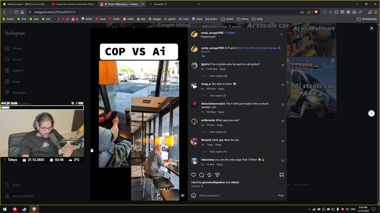Open others bookmarks folder
This screenshot has height=213, width=380.
pyautogui.click(x=243, y=19)
